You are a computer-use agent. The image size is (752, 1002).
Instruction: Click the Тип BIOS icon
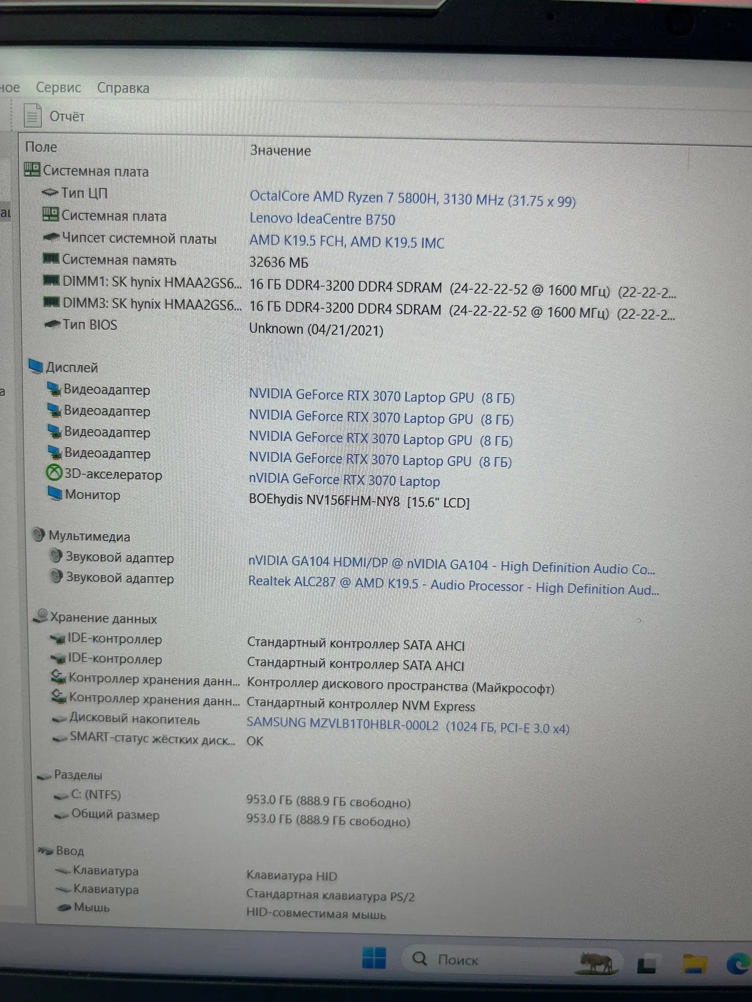point(52,324)
